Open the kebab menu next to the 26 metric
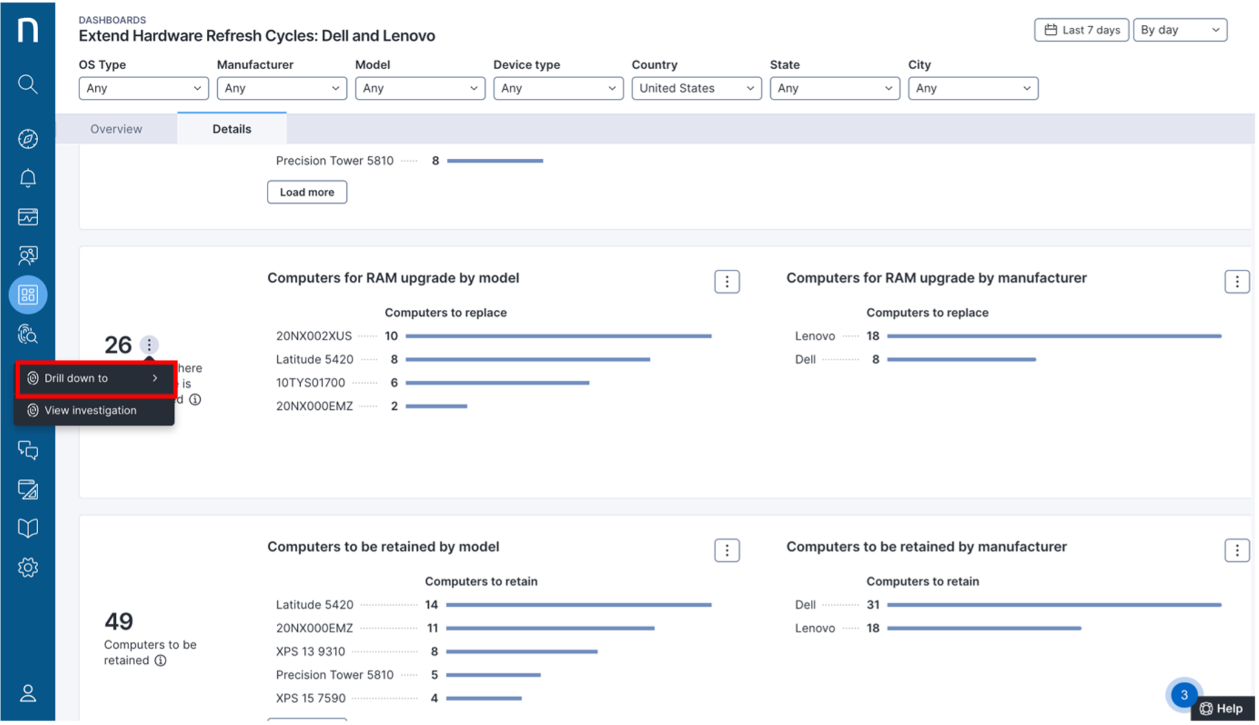This screenshot has height=725, width=1259. point(149,344)
